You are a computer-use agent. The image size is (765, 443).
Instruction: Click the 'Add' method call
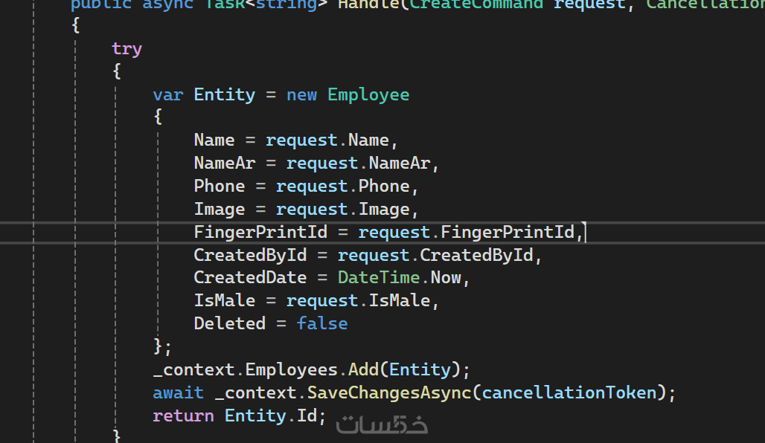[363, 370]
